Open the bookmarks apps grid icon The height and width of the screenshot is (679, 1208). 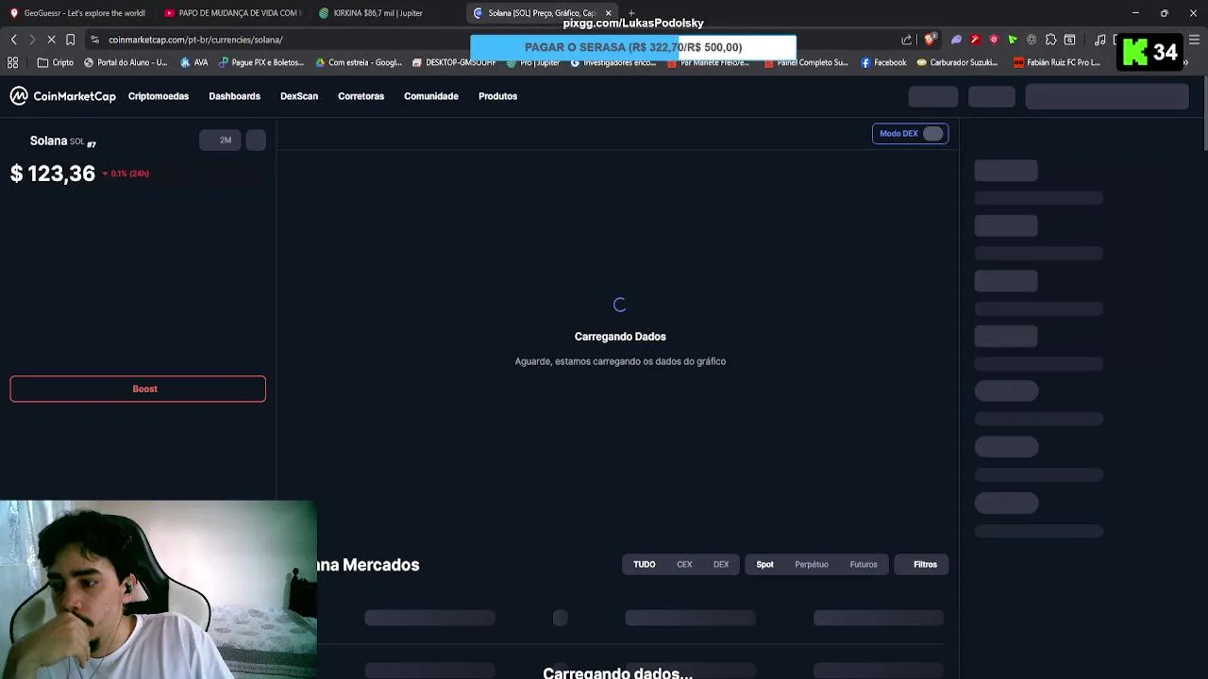click(13, 62)
